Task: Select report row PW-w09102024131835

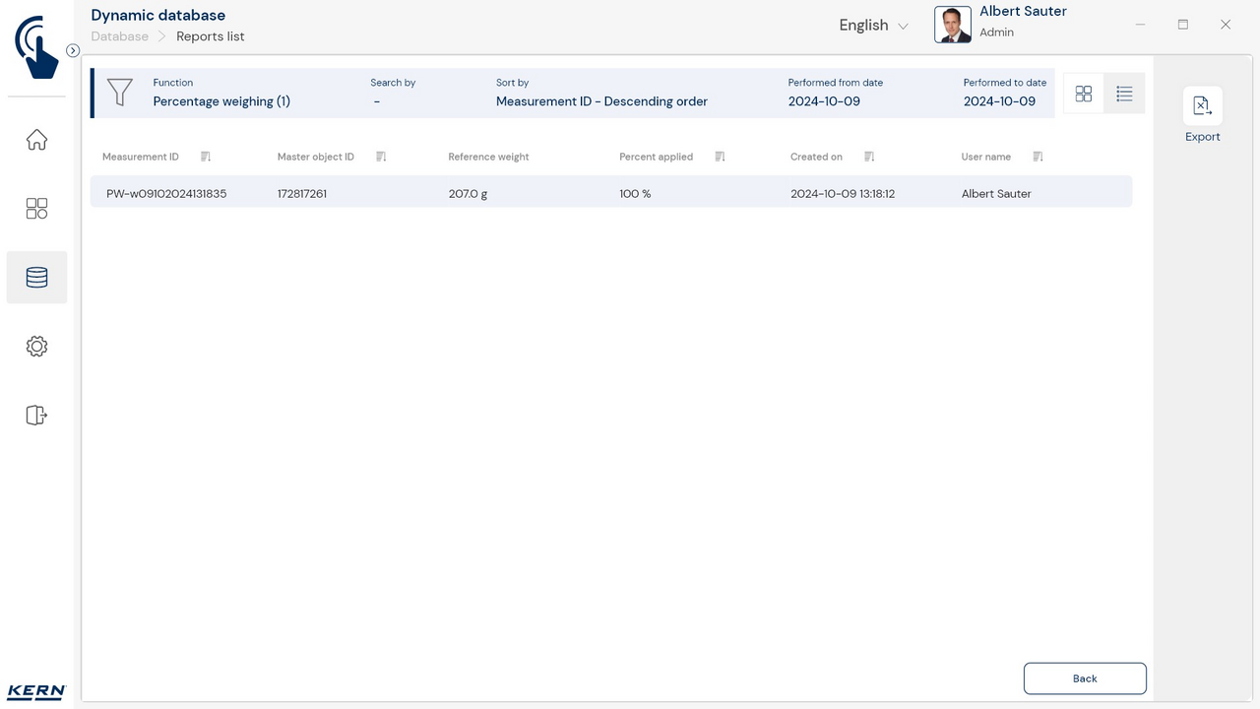Action: (x=610, y=194)
